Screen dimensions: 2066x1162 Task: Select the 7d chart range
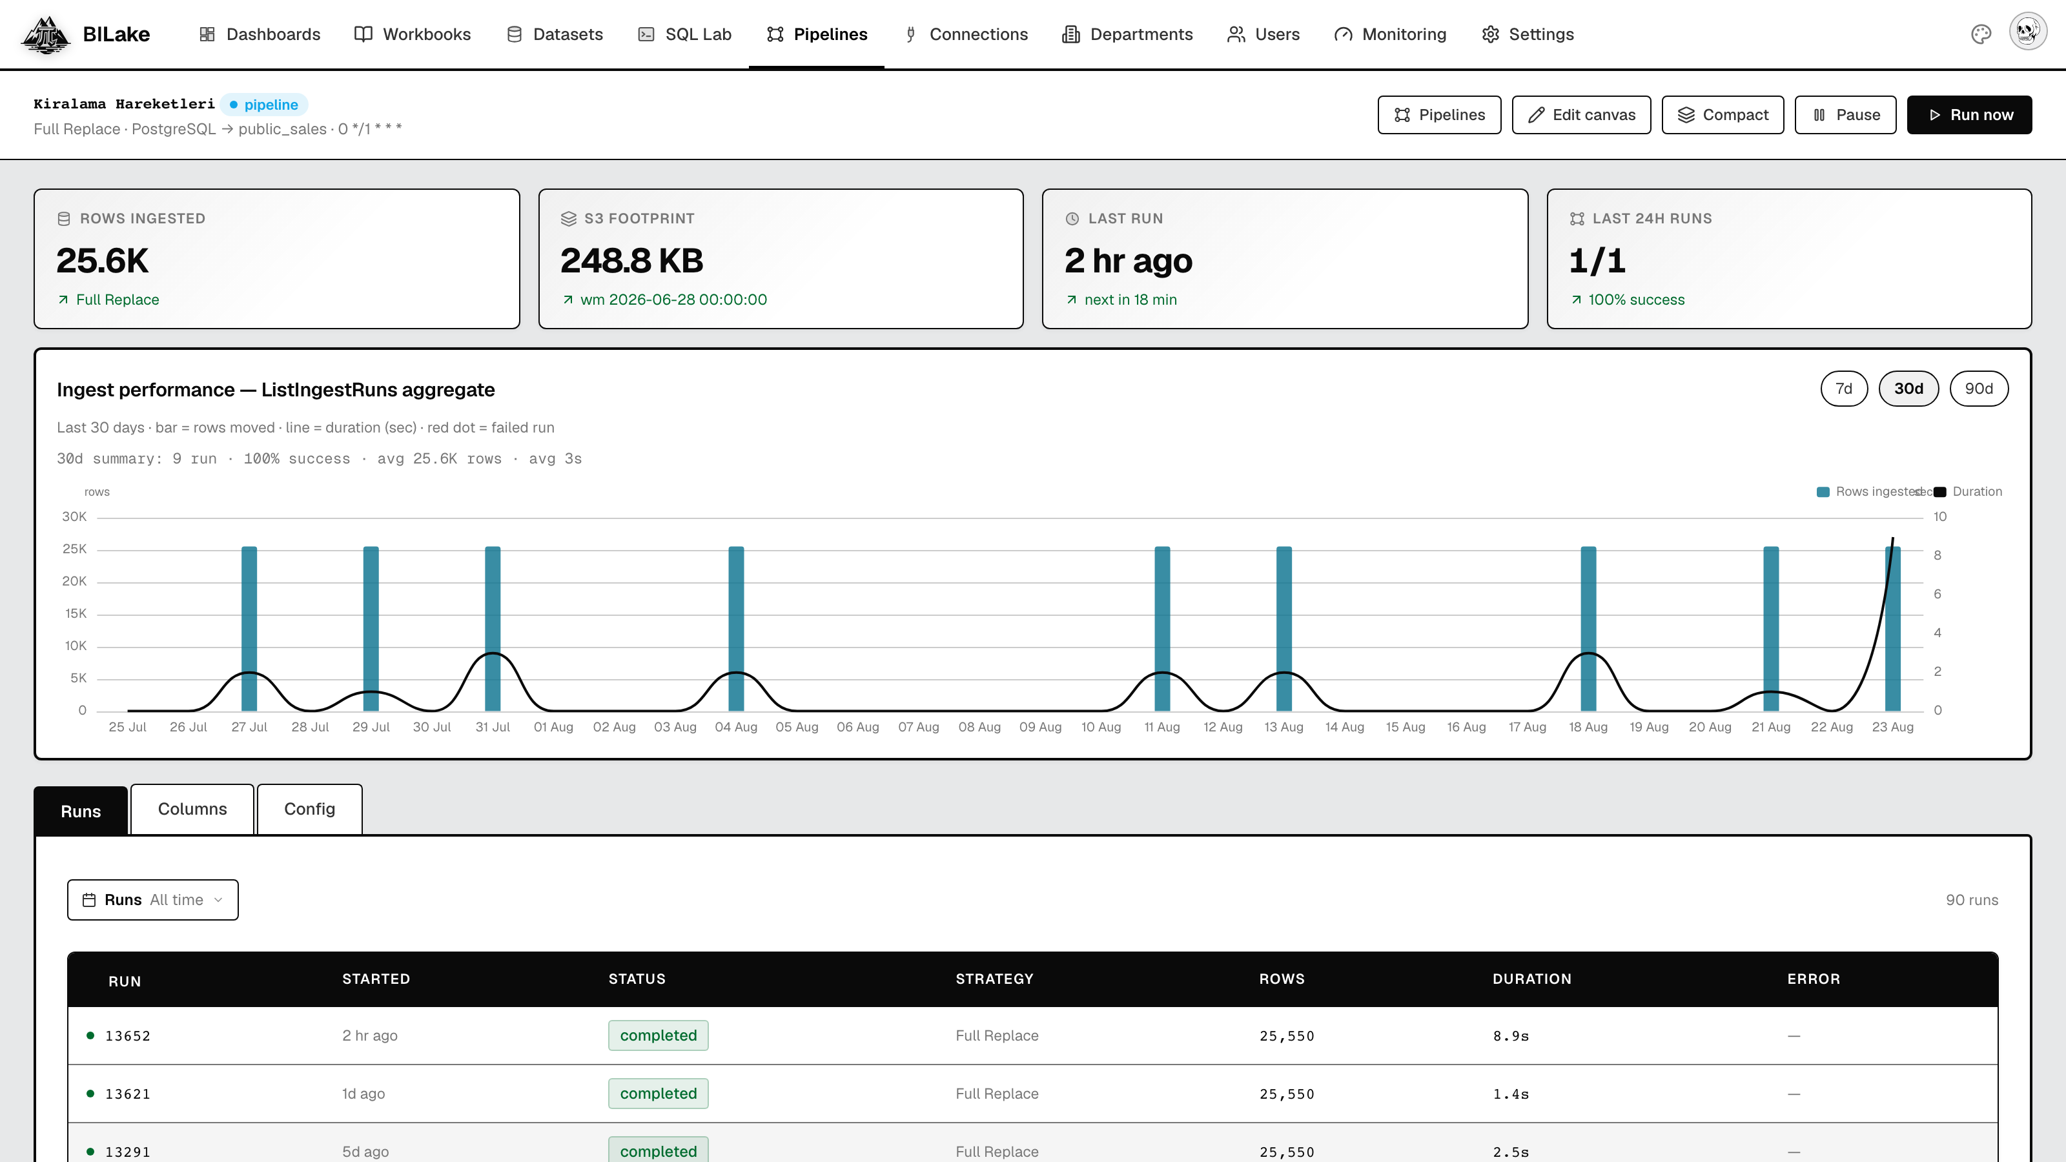[x=1844, y=389]
